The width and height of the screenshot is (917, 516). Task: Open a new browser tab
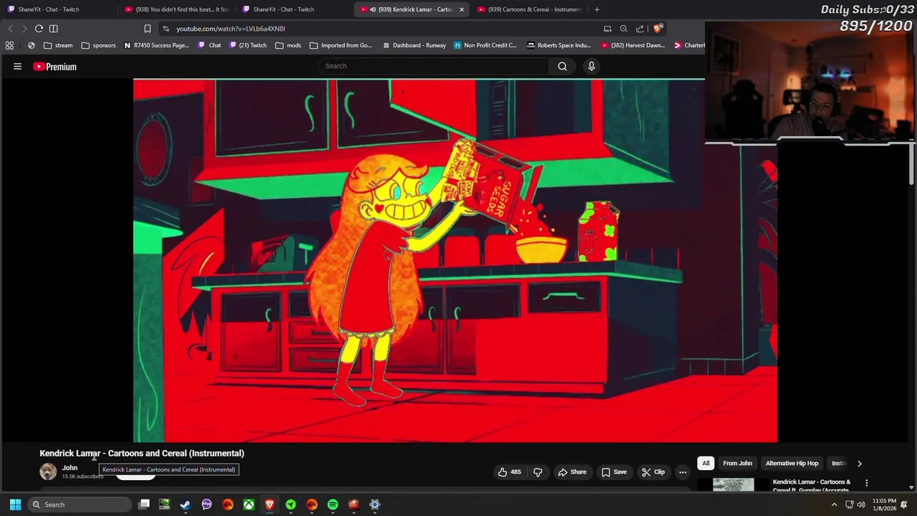coord(597,9)
